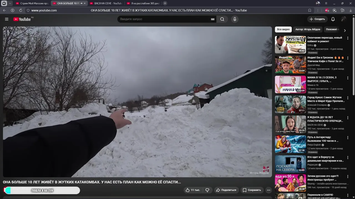Open 'Кто едет в Воркуту' video thumbnail
355x199 pixels.
[x=290, y=164]
